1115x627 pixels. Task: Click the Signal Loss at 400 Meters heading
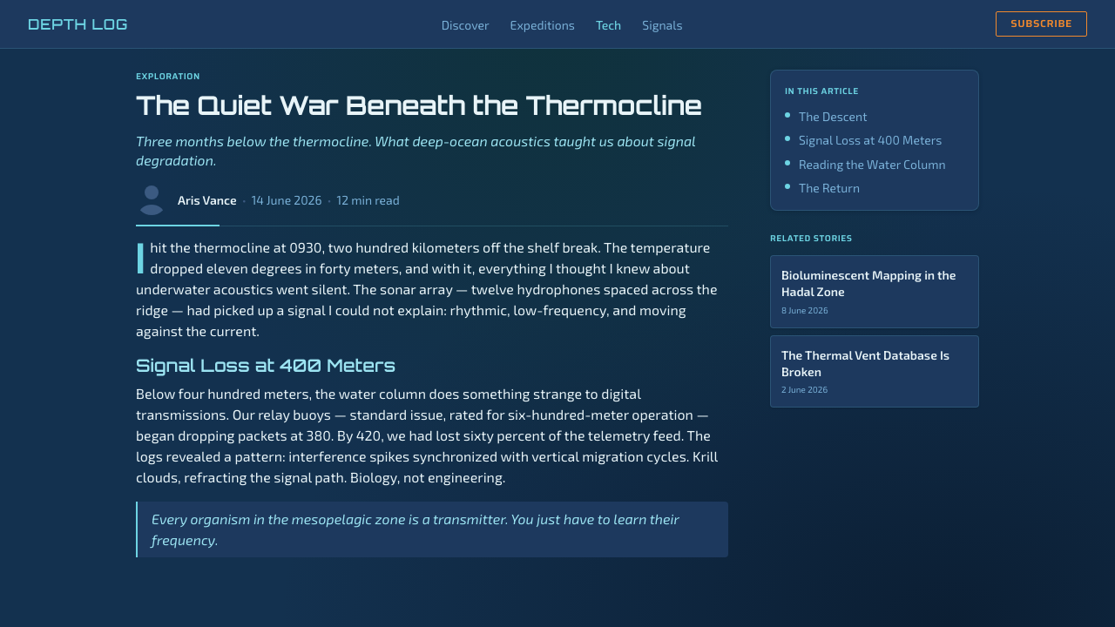click(x=266, y=365)
